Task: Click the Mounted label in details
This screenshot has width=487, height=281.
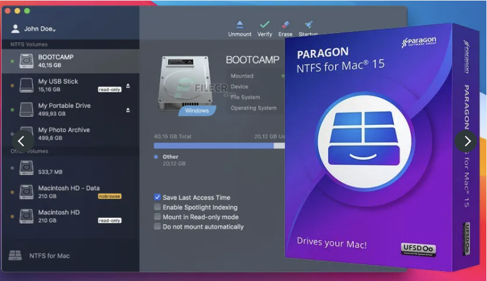Action: [242, 76]
